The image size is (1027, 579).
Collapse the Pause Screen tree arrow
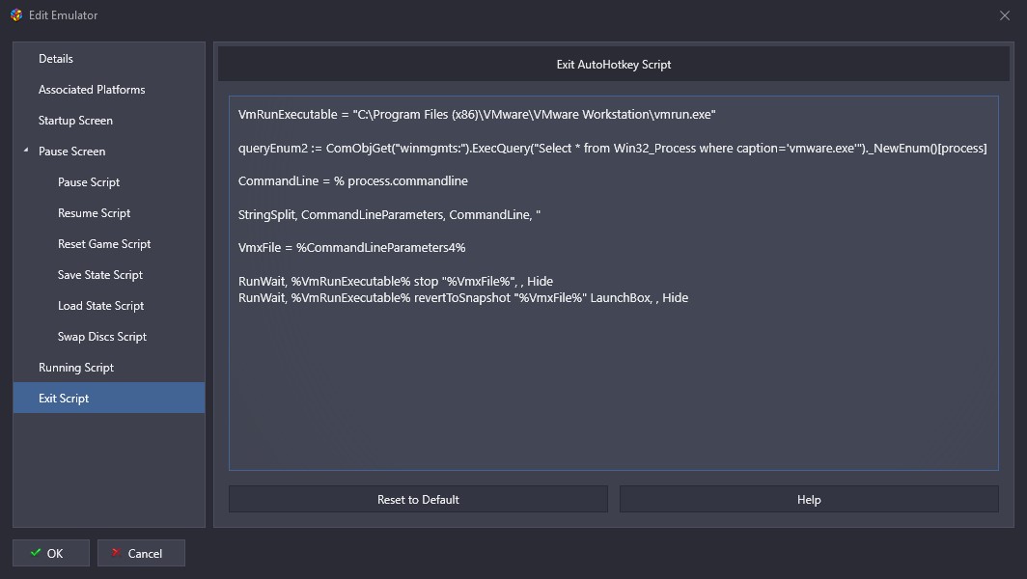26,152
